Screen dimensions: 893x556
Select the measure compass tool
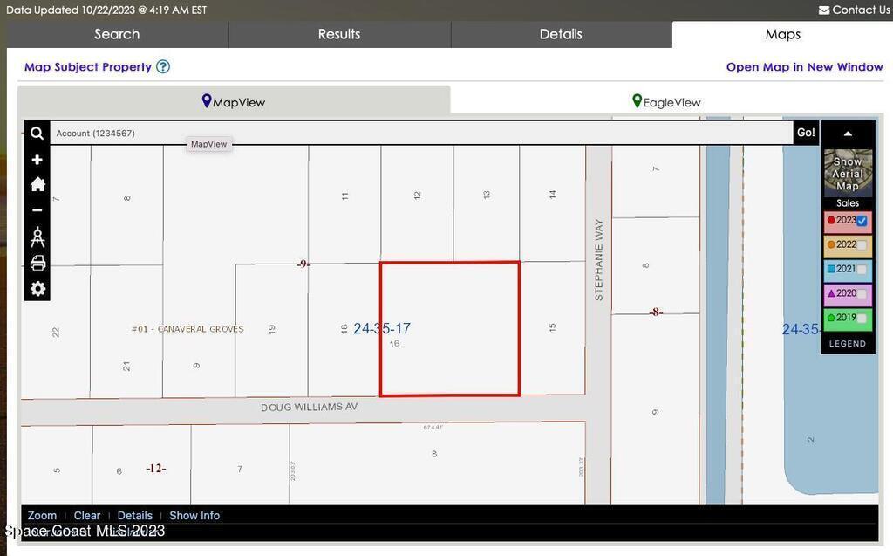[37, 237]
